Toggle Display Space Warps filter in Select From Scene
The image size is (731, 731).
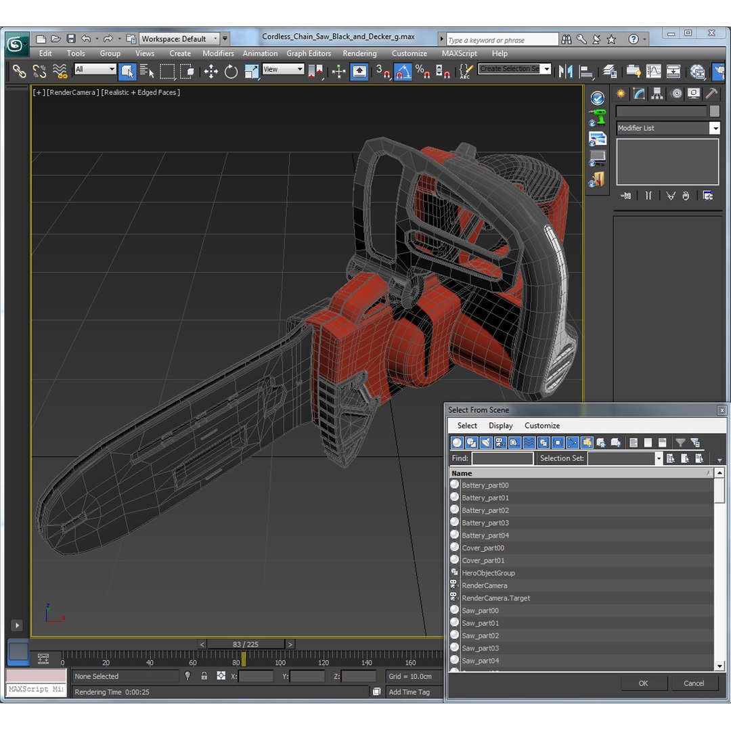click(x=529, y=443)
